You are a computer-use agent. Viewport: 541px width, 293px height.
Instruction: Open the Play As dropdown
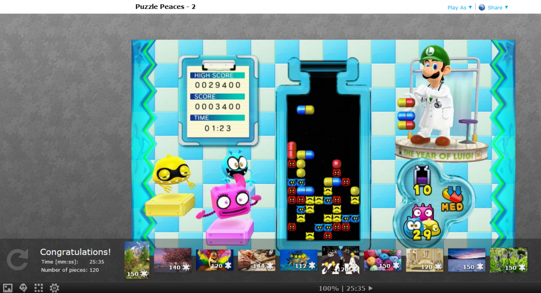460,7
